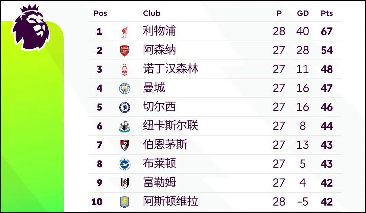Click the Fulham club crest
This screenshot has width=366, height=213.
(125, 183)
